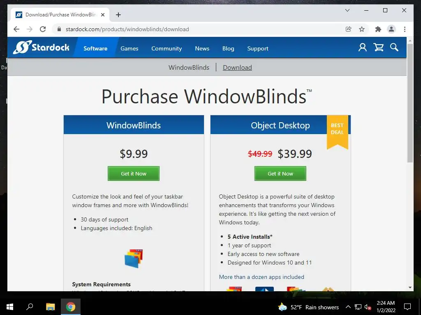Open the Blog menu item
The width and height of the screenshot is (421, 315).
pos(228,48)
